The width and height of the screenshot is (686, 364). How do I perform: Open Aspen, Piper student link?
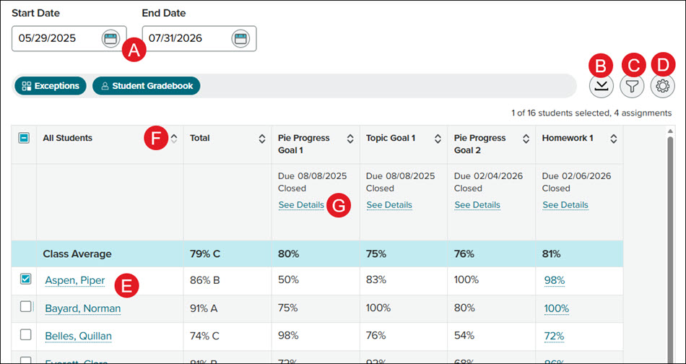pos(75,280)
